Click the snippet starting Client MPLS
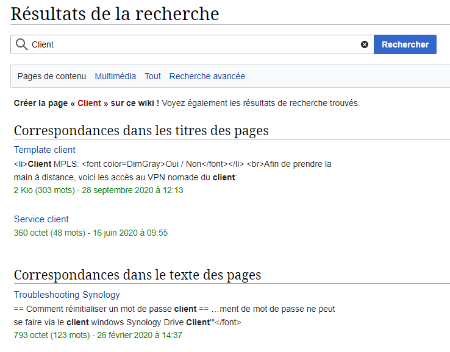Viewport: 450px width, 352px height. (x=173, y=164)
